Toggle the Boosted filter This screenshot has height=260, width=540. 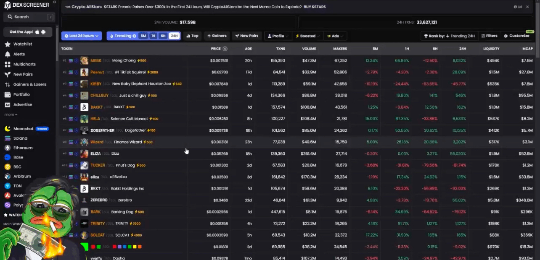point(307,36)
